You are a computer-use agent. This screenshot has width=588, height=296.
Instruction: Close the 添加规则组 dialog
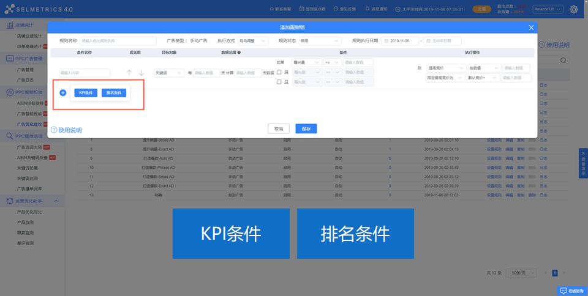click(x=531, y=28)
